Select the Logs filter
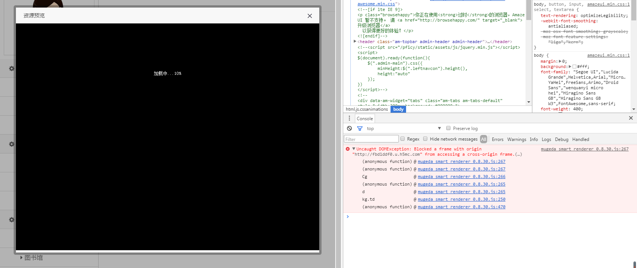This screenshot has height=268, width=637. (x=546, y=139)
